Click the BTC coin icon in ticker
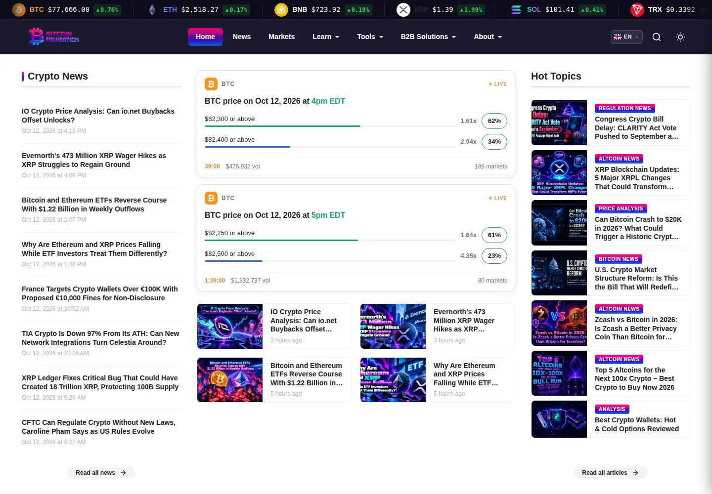The image size is (712, 494). (19, 9)
